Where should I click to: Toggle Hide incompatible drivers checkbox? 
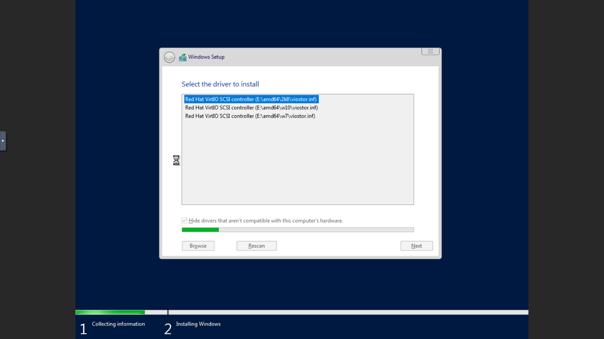pyautogui.click(x=185, y=220)
